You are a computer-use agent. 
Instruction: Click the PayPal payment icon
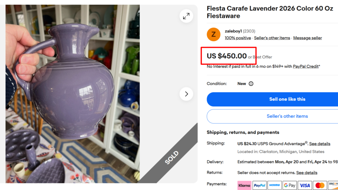(x=259, y=185)
